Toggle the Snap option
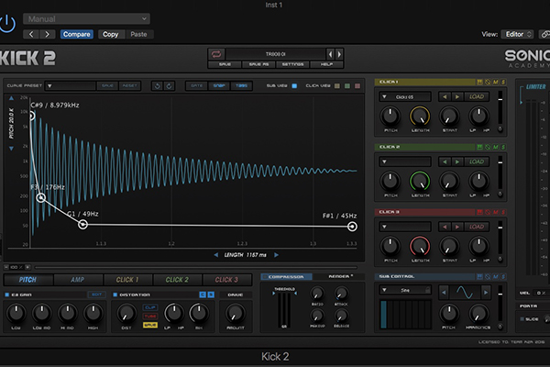The width and height of the screenshot is (550, 367). [219, 85]
